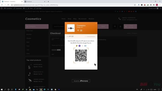The height and width of the screenshot is (91, 162).
Task: Open a new browser tab
Action: [48, 2]
